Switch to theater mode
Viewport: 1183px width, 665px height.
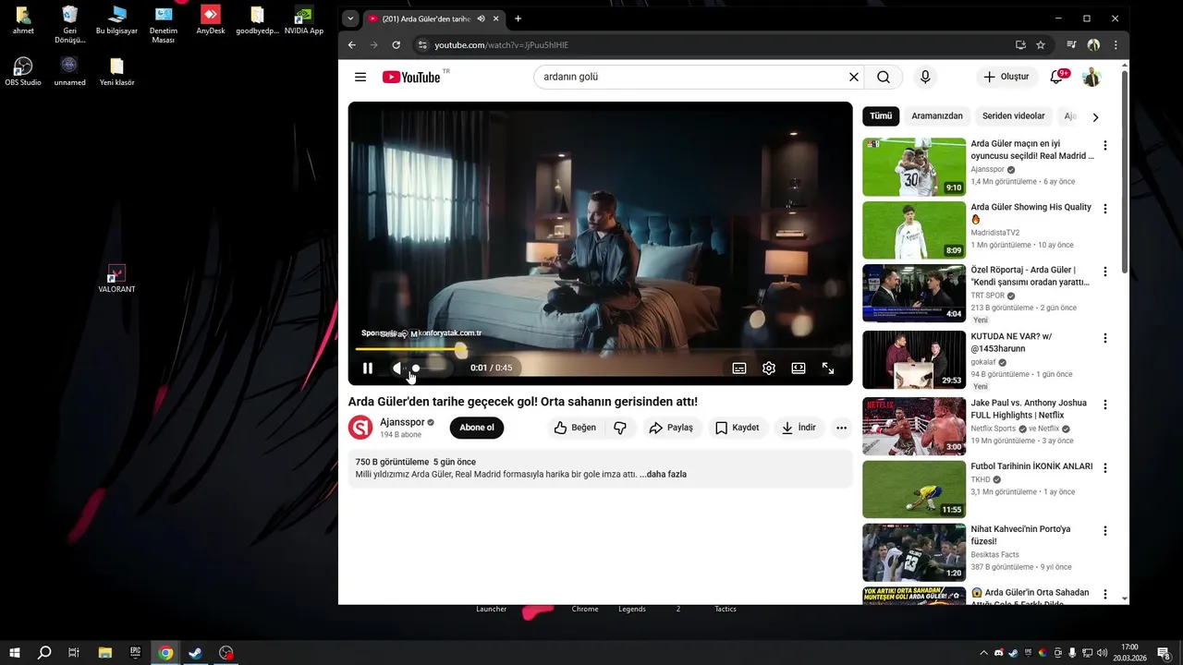[x=799, y=368]
